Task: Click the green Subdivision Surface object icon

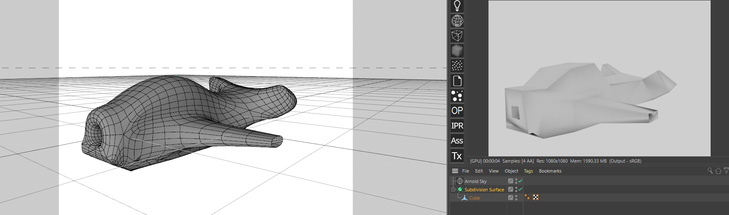Action: (460, 189)
